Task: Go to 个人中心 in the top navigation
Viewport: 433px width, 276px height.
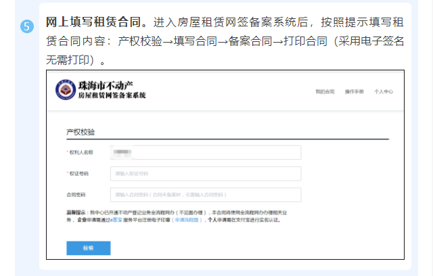Action: pos(383,91)
